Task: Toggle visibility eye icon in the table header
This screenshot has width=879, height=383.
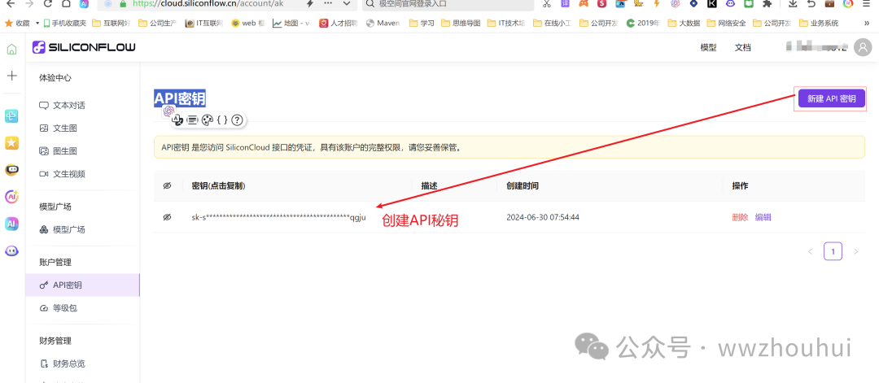Action: [x=167, y=186]
